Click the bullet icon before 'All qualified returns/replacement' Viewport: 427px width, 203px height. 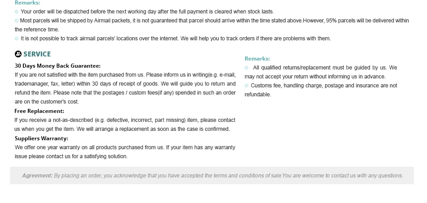[x=247, y=68]
